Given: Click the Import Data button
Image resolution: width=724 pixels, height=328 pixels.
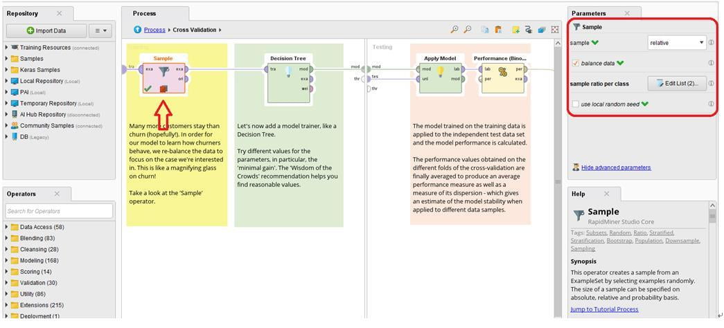Looking at the screenshot, I should 46,30.
